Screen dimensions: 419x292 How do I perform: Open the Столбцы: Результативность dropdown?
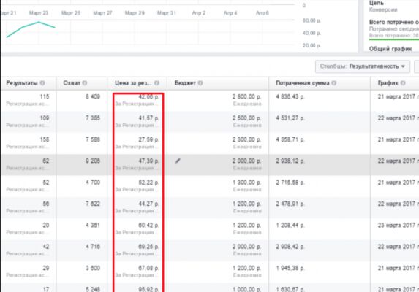pyautogui.click(x=363, y=66)
